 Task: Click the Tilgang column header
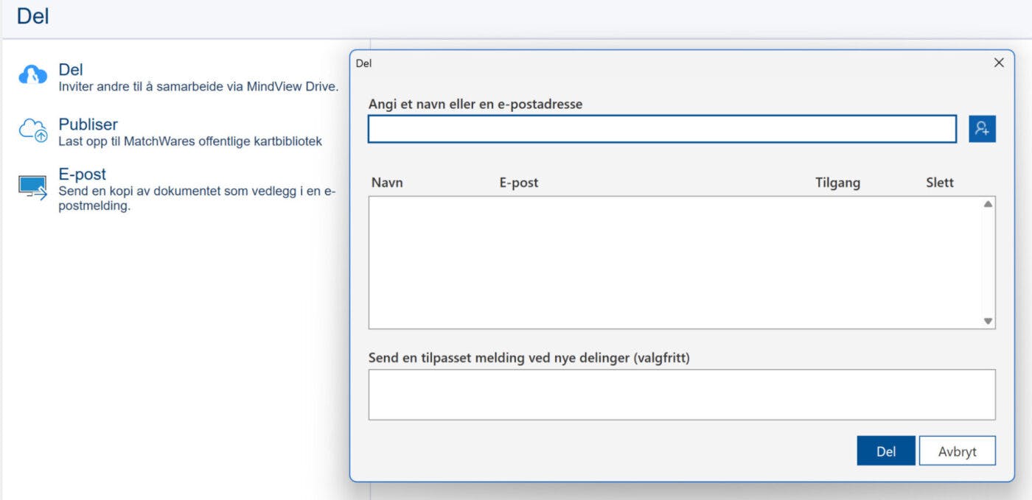[x=837, y=183]
